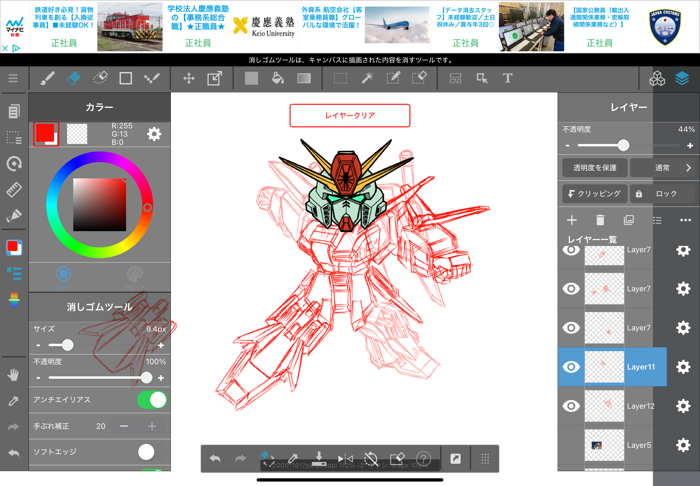Choose the magic wand selection tool

click(367, 78)
